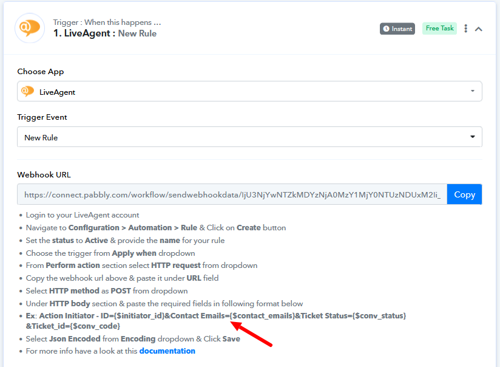The height and width of the screenshot is (367, 500).
Task: Click 'Login to your LiveAgent account' instruction
Action: (x=83, y=215)
